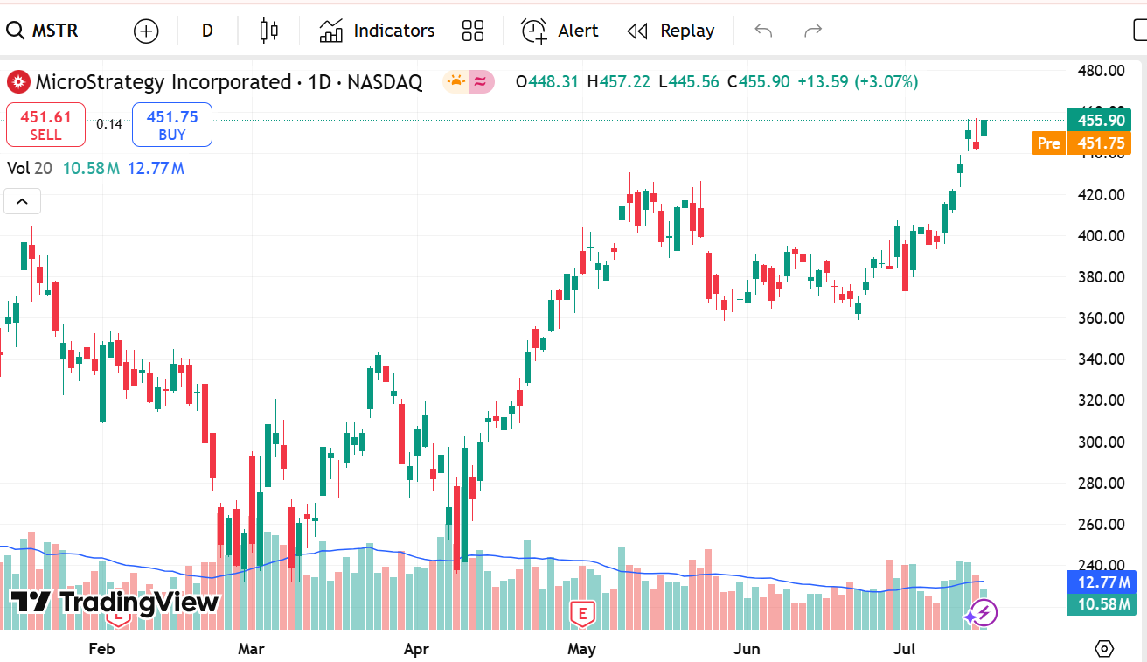Collapse the indicator legend with chevron
1147x662 pixels.
tap(23, 202)
